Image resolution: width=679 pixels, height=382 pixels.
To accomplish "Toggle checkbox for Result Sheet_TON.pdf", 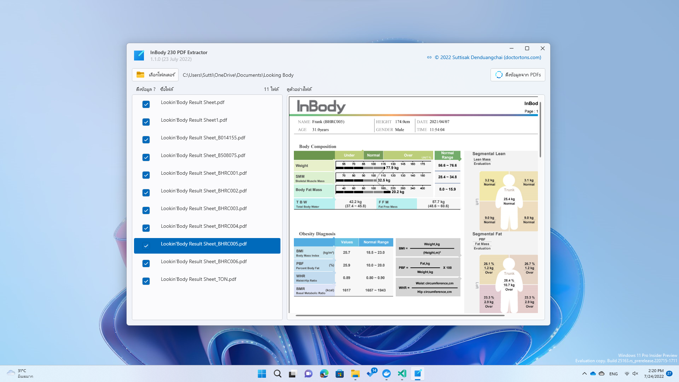I will [146, 281].
